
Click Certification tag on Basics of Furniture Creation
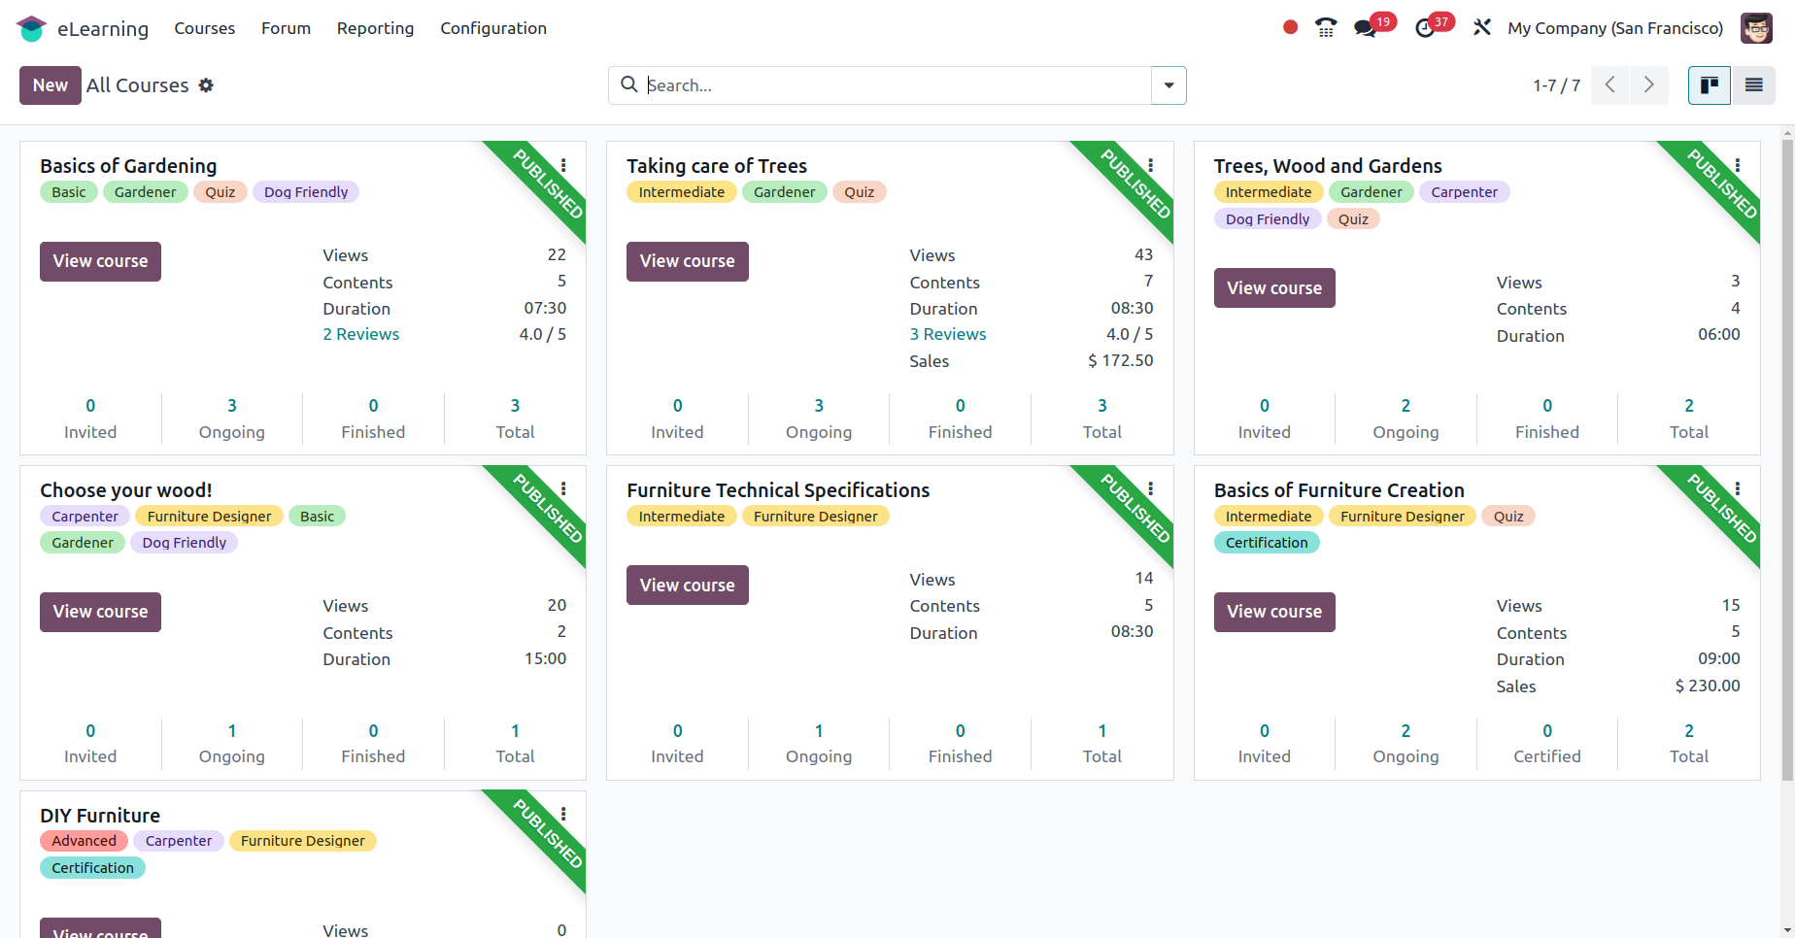1267,543
